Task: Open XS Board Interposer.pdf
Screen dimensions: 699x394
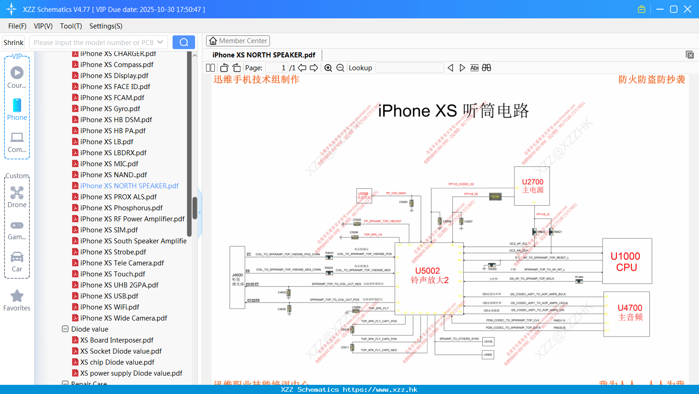Action: click(117, 340)
